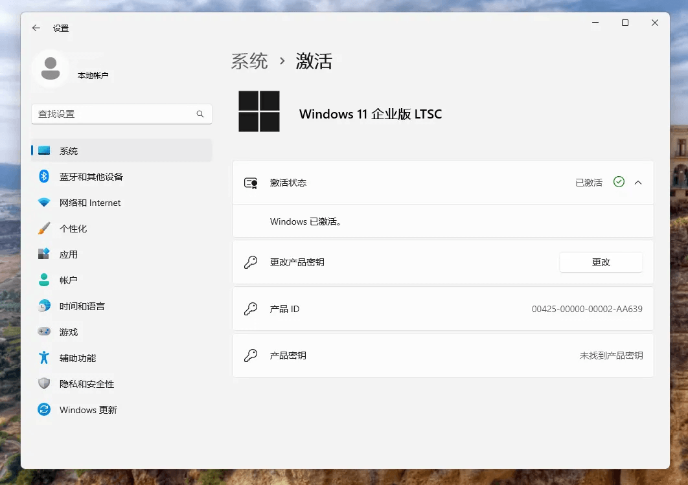Click the green activated checkmark icon
The image size is (688, 485).
[x=619, y=181]
